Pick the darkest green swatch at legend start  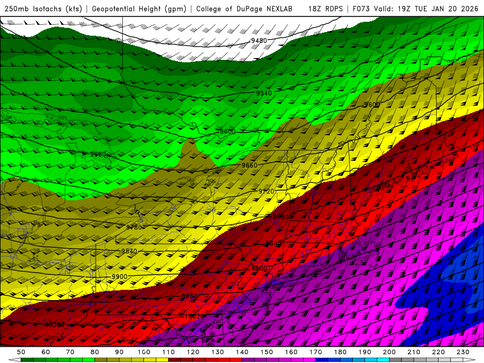[x=27, y=360]
